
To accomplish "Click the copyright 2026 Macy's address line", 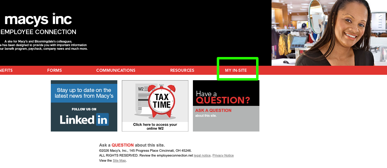I will tap(145, 151).
